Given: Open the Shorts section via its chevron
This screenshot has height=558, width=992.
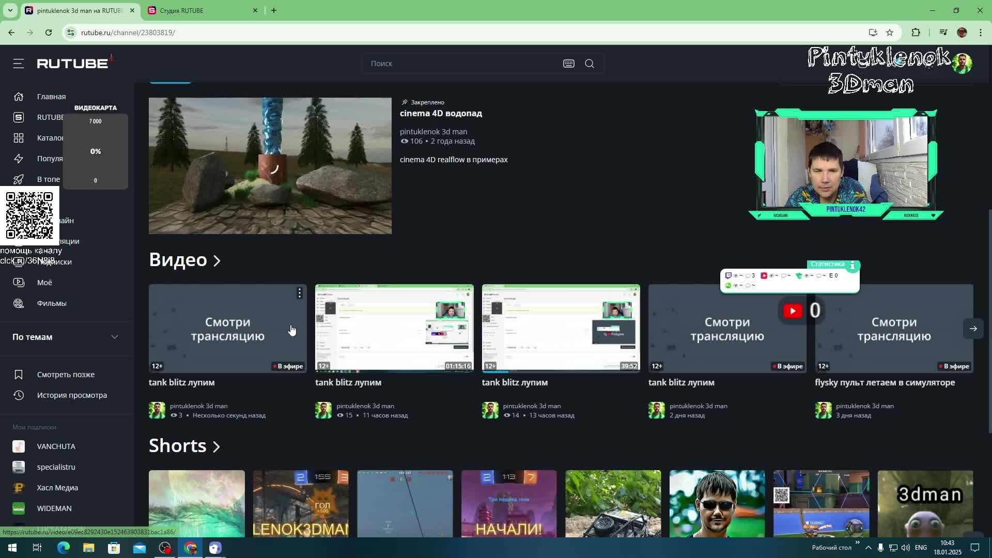Looking at the screenshot, I should pyautogui.click(x=216, y=446).
